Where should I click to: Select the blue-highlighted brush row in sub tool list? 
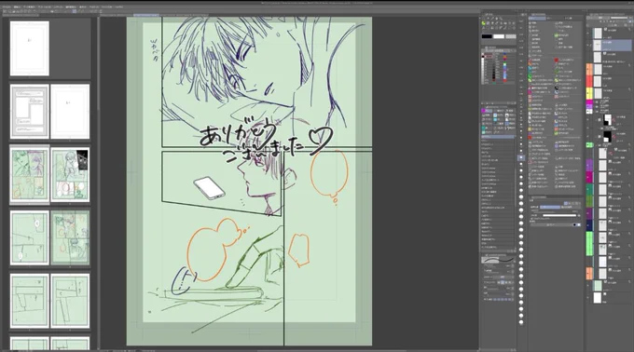[497, 137]
